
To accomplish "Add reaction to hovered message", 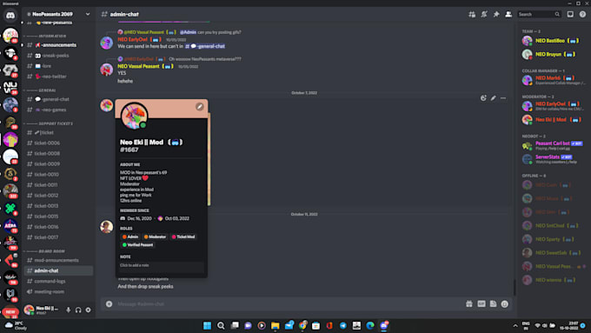I will tap(483, 98).
